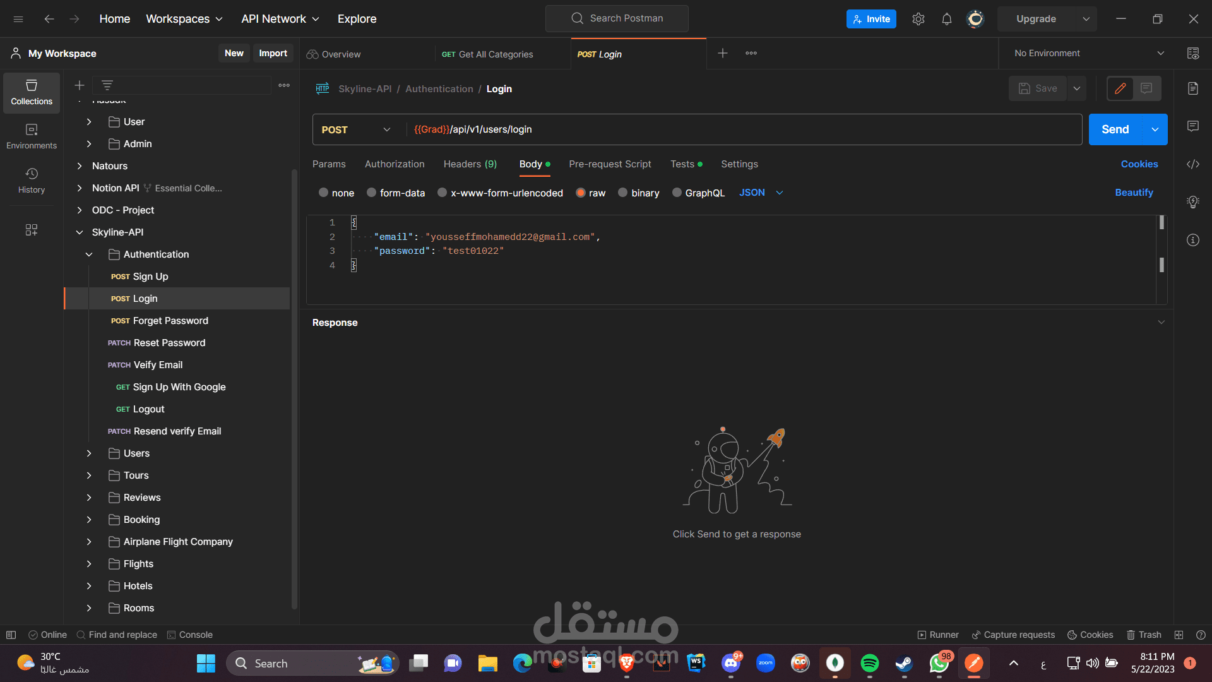The height and width of the screenshot is (682, 1212).
Task: Switch to comment mode icon
Action: tap(1146, 88)
